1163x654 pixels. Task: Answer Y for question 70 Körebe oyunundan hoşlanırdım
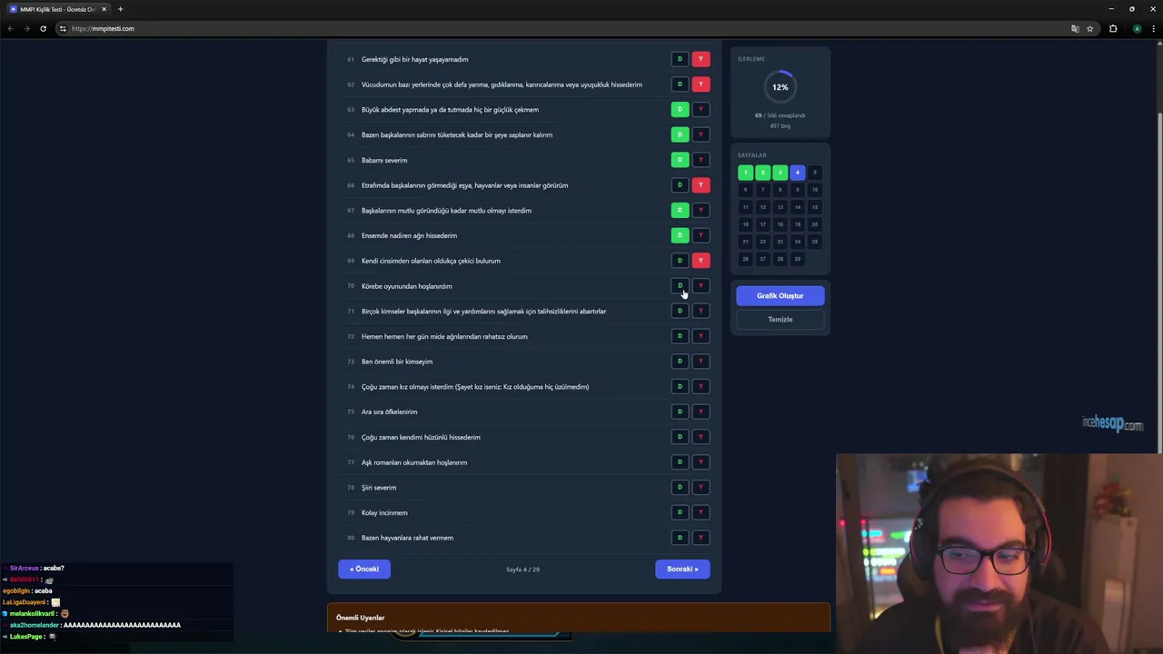(x=701, y=286)
